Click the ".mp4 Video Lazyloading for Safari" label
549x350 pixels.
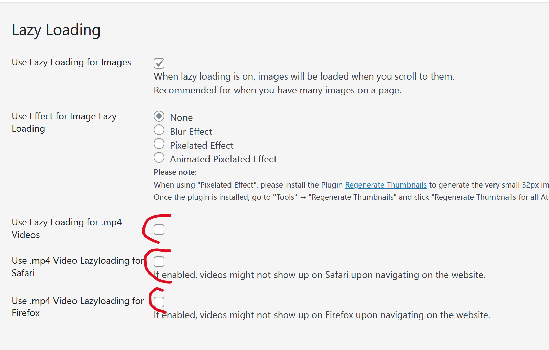point(78,266)
